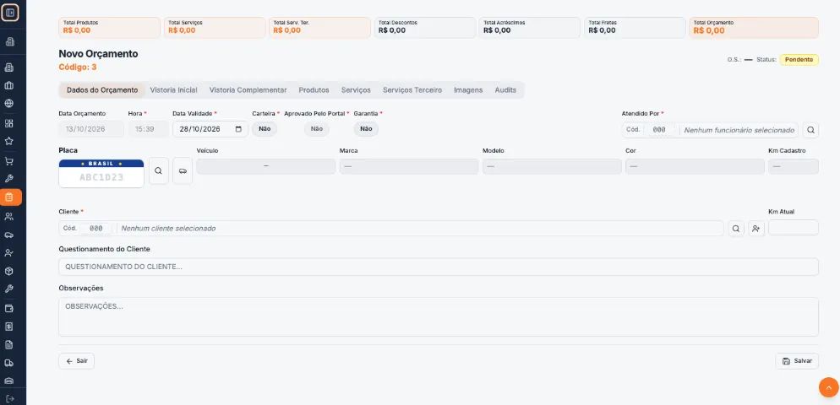Click the car icon button beside plate search
This screenshot has height=405, width=840.
tap(183, 170)
